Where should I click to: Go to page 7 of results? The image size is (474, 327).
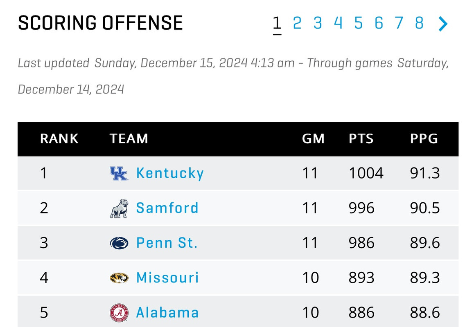click(399, 23)
